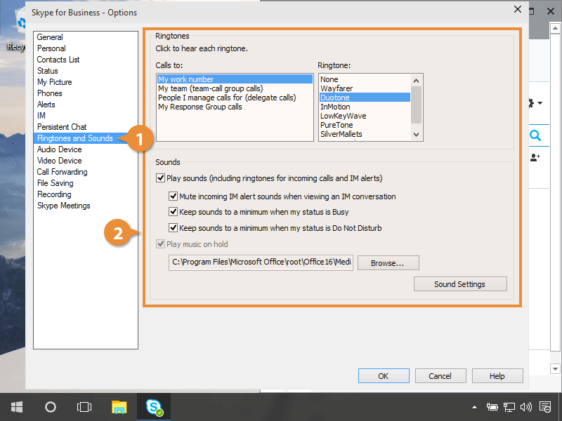This screenshot has height=421, width=562.
Task: Open File Explorer from the taskbar
Action: [x=119, y=407]
